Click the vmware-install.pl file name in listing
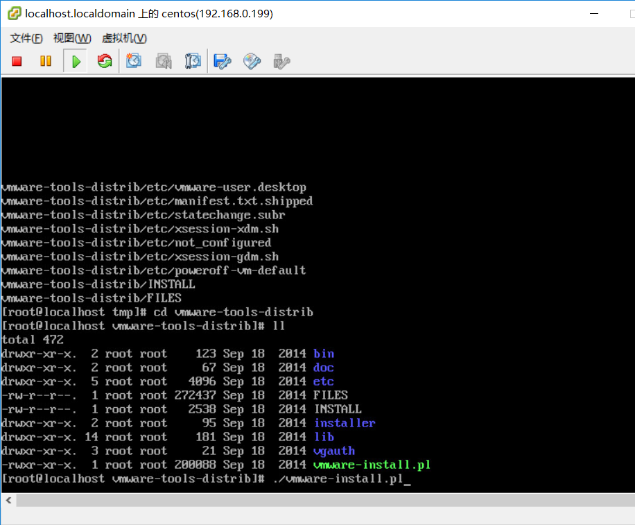This screenshot has width=635, height=525. pos(372,464)
